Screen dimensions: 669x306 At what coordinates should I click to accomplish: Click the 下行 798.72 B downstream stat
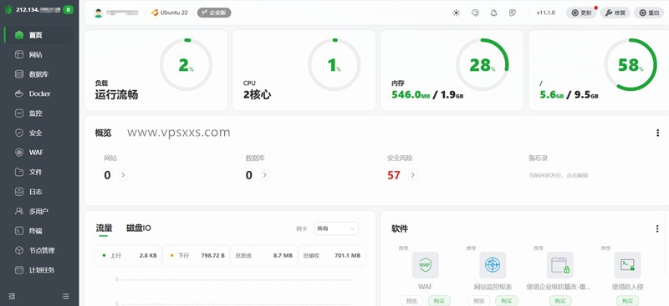point(197,255)
